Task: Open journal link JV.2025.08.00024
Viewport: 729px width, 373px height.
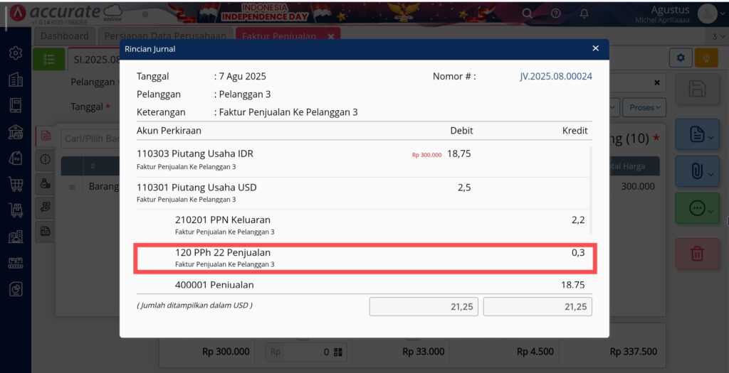Action: 555,76
